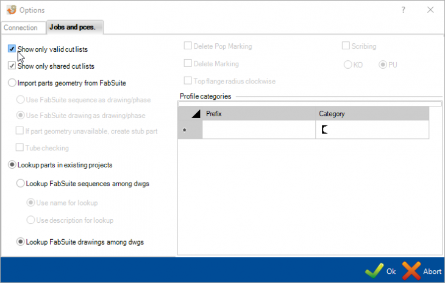
Task: Click the orange Abort X icon
Action: point(412,270)
